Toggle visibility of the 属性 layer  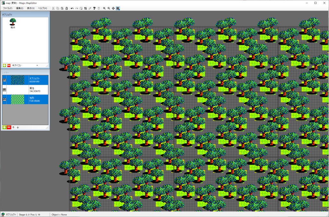pyautogui.click(x=4, y=90)
